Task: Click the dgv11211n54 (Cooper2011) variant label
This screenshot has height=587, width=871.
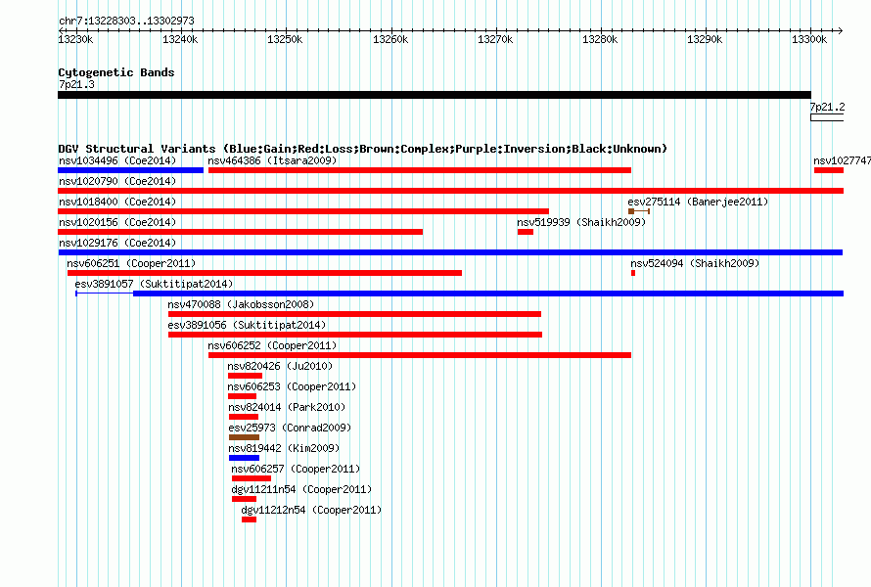Action: [x=301, y=489]
